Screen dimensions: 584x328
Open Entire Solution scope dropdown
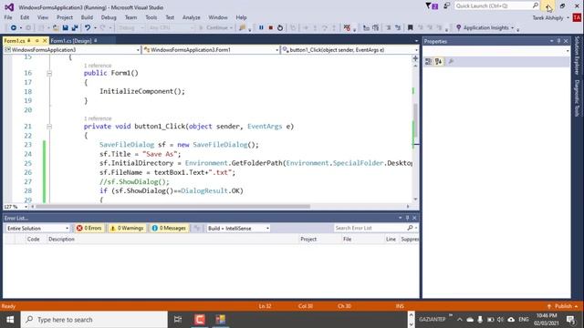tap(37, 229)
